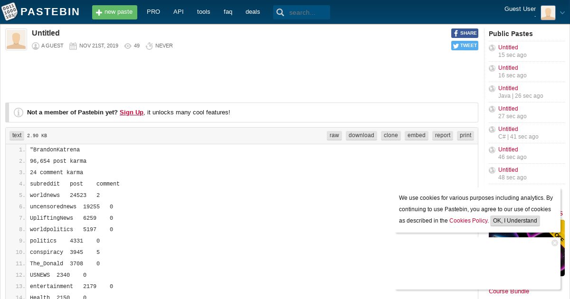The image size is (570, 299).
Task: Open Untitled paste from 46 sec ago
Action: (508, 149)
